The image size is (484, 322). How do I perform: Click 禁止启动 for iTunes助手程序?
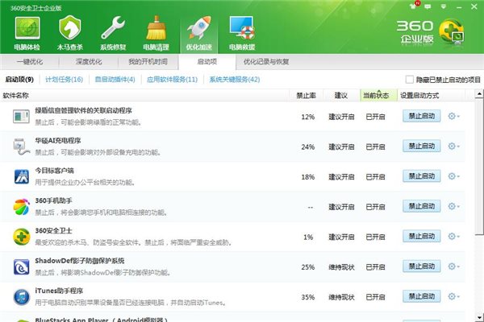tap(422, 296)
